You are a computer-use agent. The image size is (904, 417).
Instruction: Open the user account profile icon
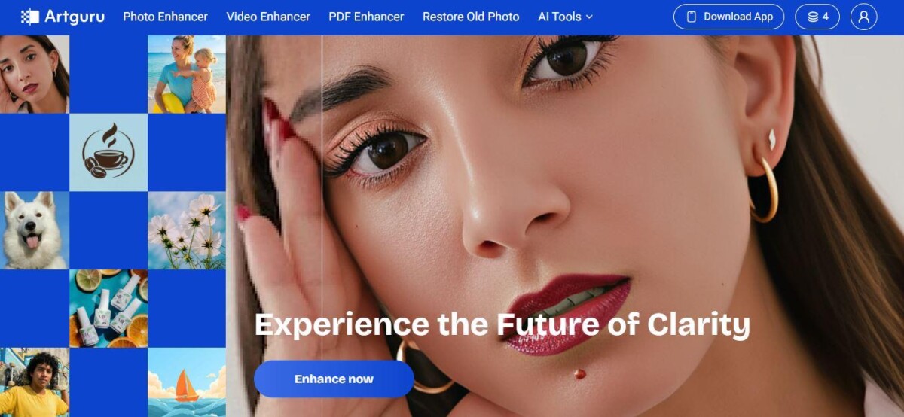tap(863, 17)
